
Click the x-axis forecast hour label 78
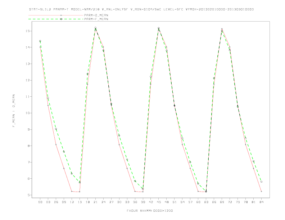(245, 202)
